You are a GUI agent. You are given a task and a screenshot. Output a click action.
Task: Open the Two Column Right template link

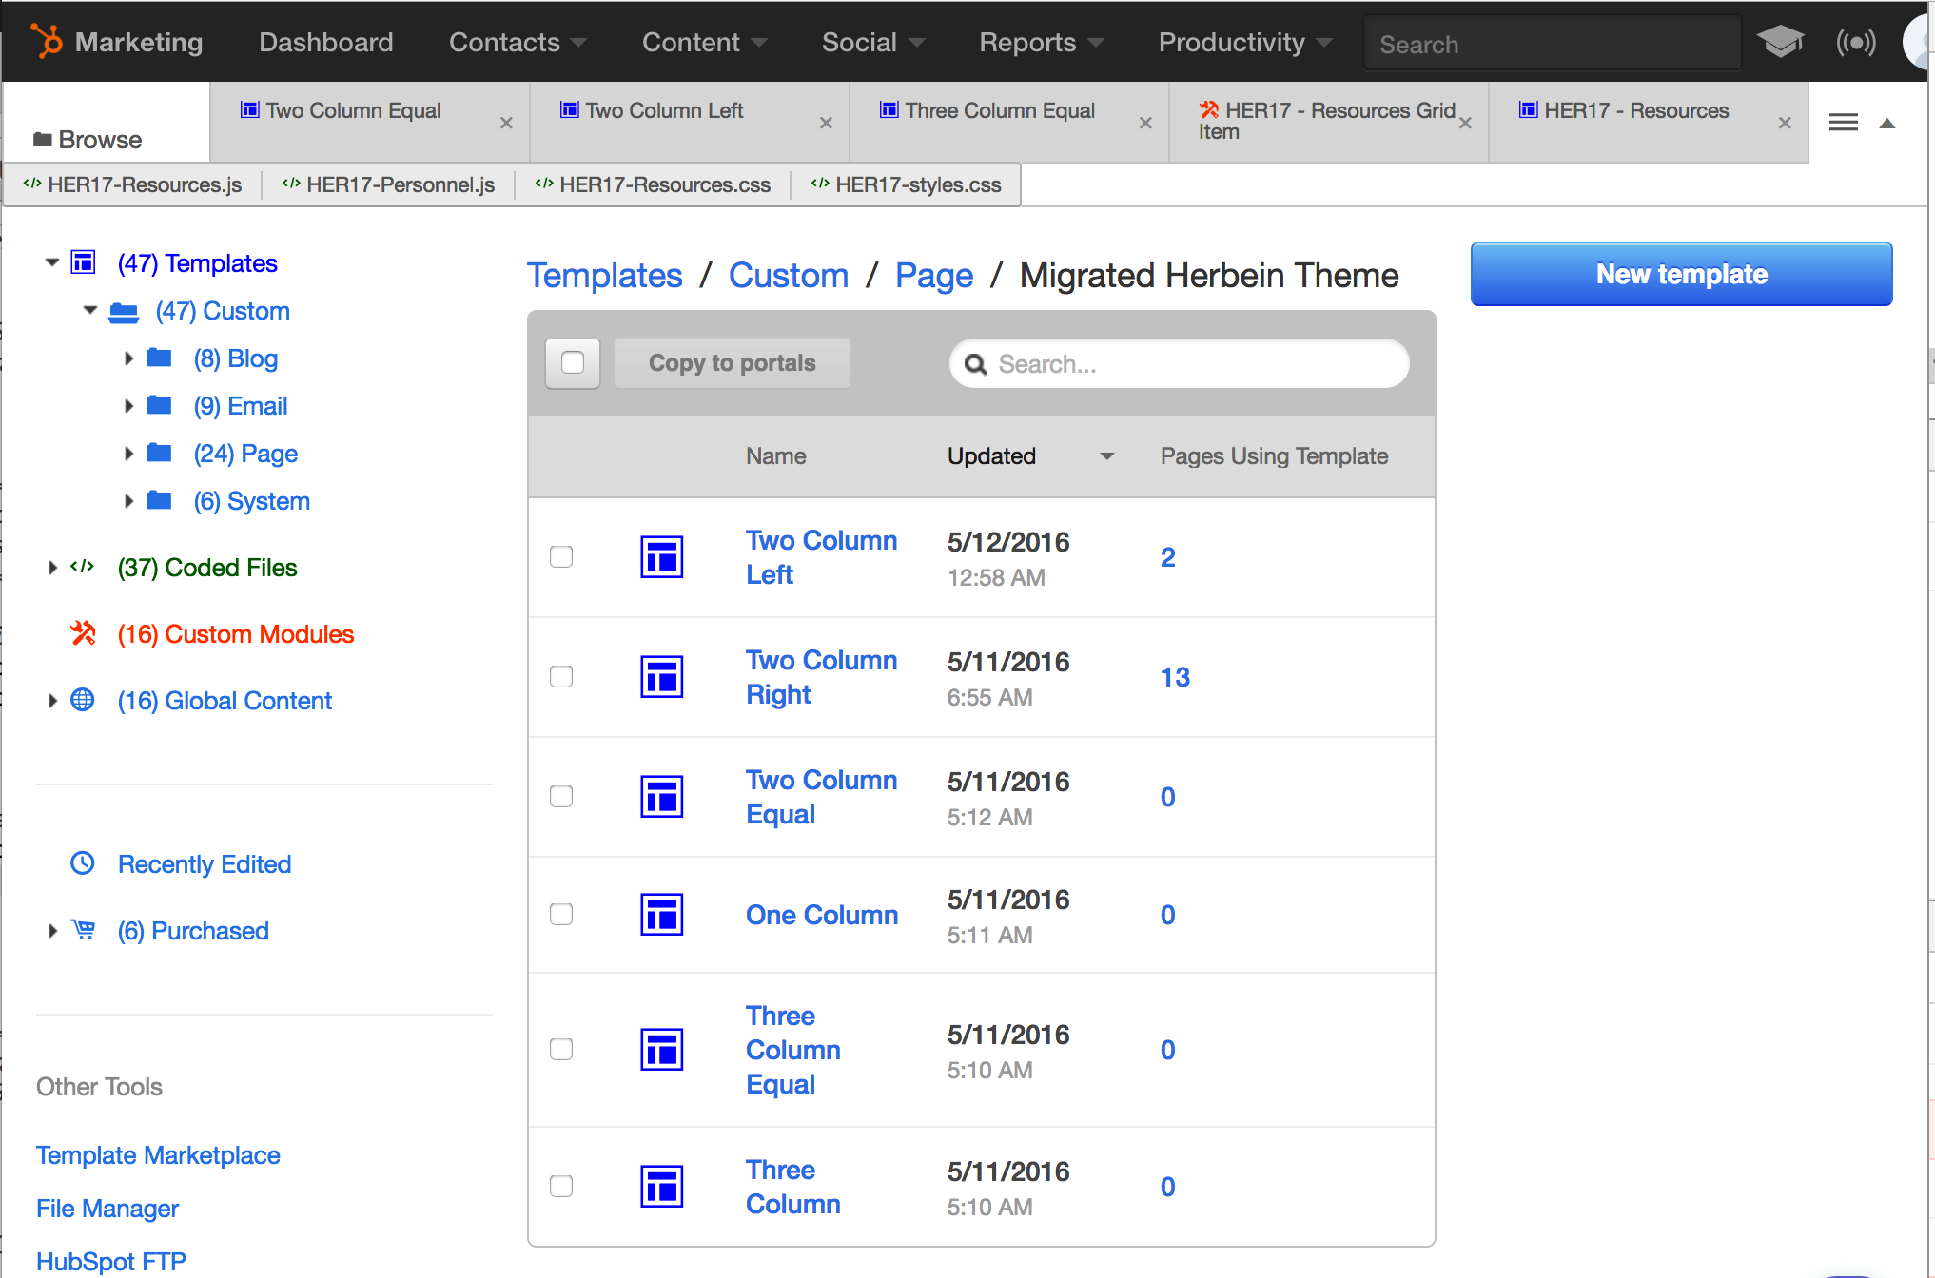(821, 677)
